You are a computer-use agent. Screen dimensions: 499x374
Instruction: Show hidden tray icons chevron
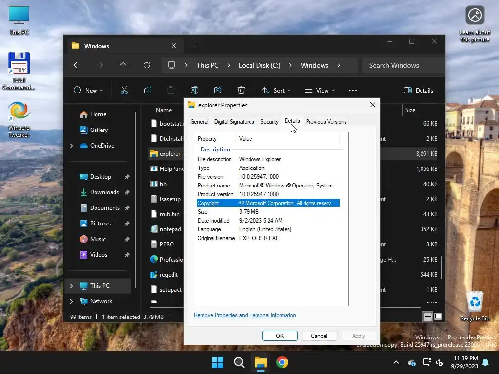click(396, 362)
